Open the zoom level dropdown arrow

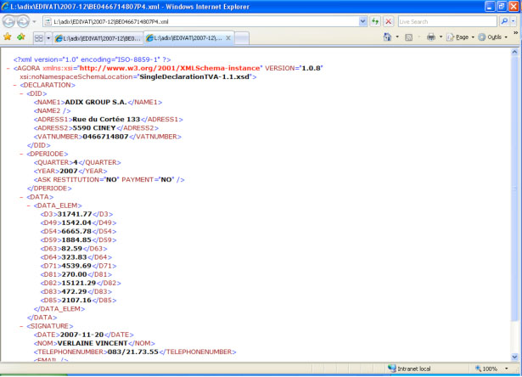507,369
